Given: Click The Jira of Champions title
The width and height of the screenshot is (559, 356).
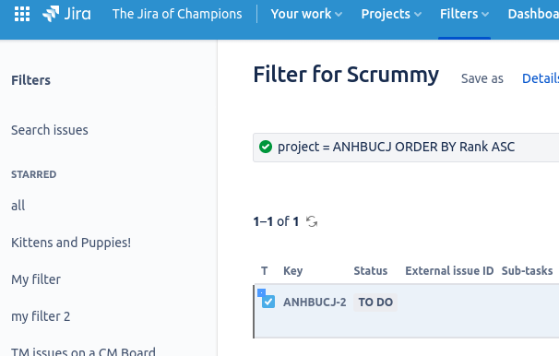Looking at the screenshot, I should click(x=177, y=14).
